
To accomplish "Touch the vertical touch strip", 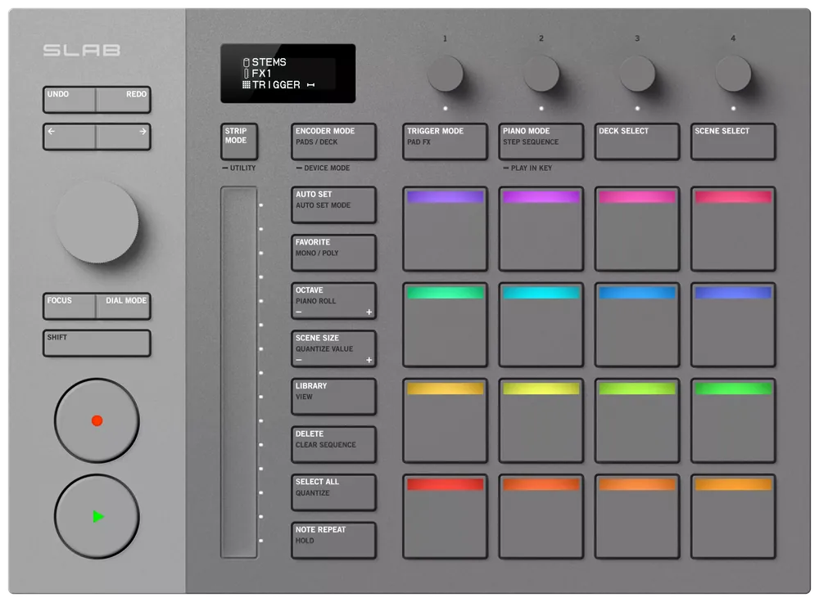I will pos(239,372).
